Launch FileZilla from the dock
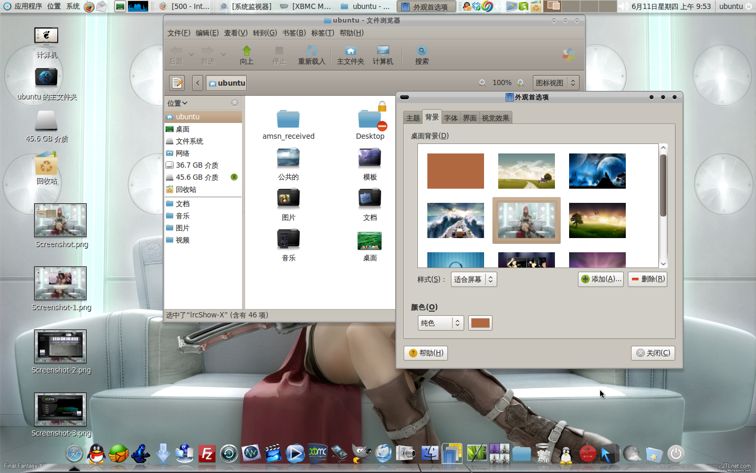This screenshot has width=756, height=473. tap(207, 454)
